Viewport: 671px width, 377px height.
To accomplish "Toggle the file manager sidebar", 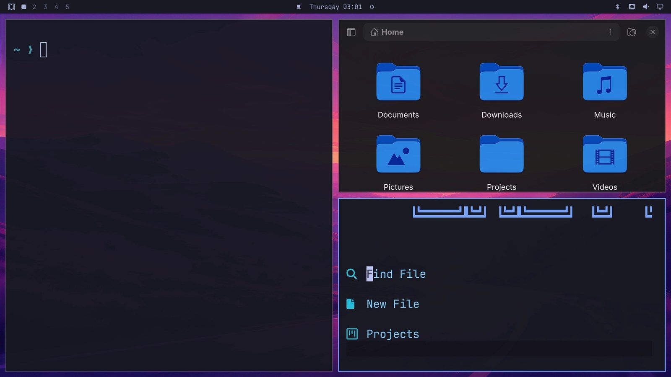I will tap(351, 32).
